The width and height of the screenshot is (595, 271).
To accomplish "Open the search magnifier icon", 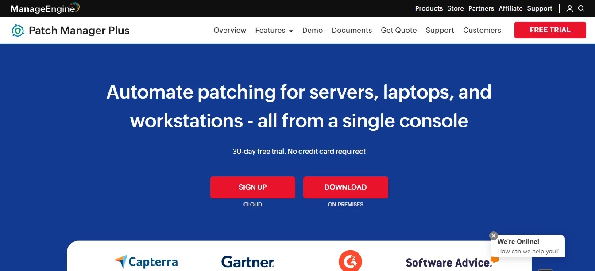I will [x=581, y=8].
